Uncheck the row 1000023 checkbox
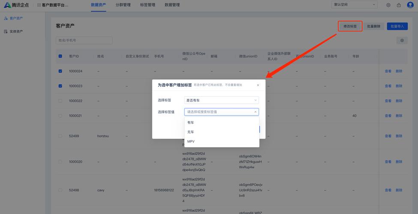 tap(60, 86)
